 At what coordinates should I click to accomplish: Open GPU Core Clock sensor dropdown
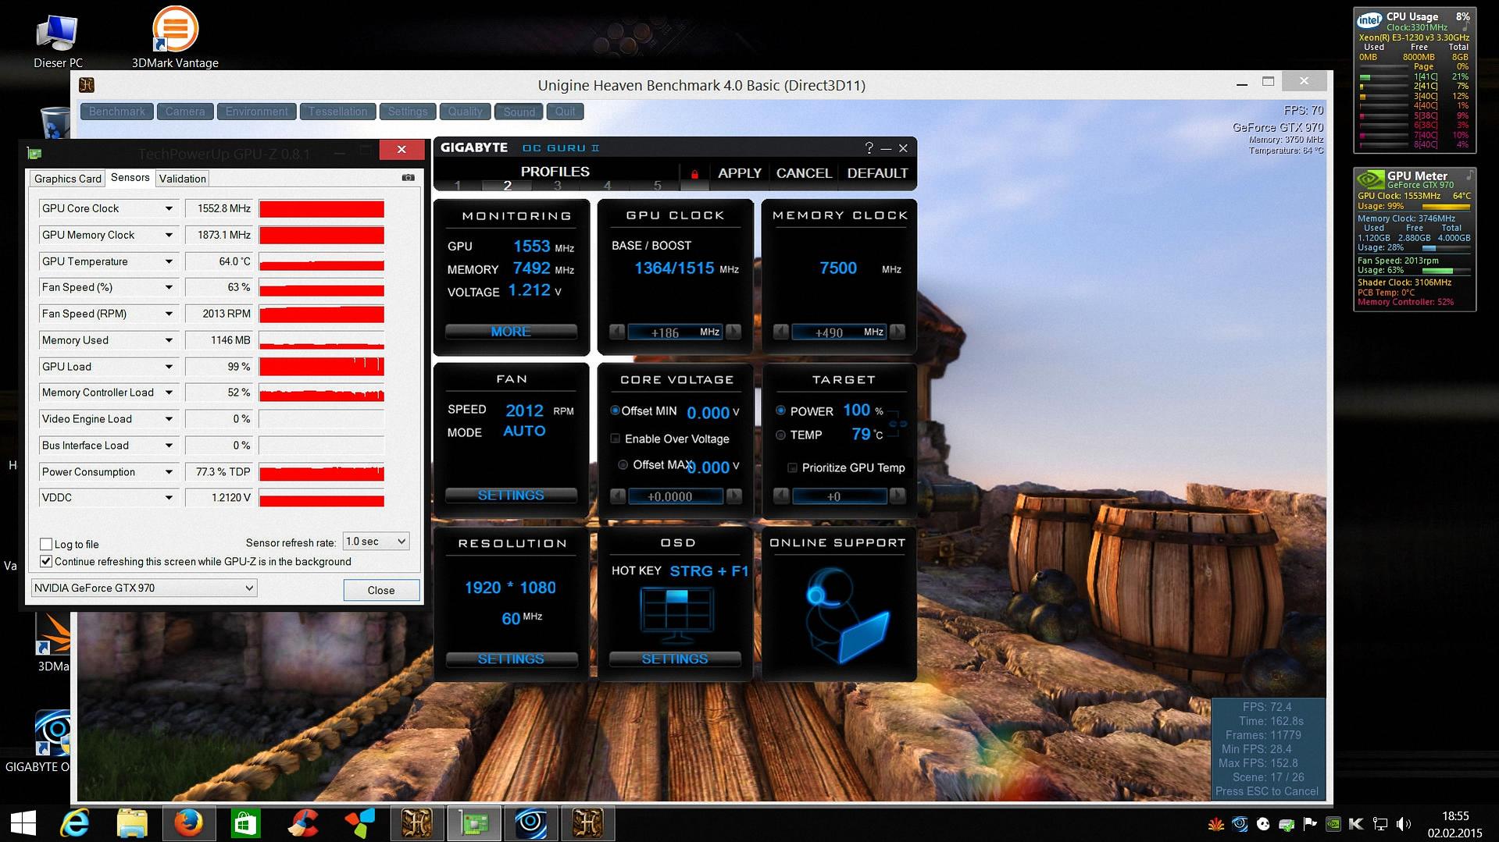click(x=169, y=208)
